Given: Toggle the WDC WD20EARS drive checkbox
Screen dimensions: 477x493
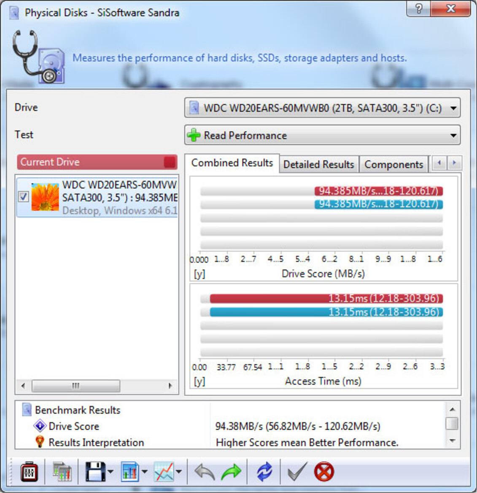Looking at the screenshot, I should click(24, 197).
